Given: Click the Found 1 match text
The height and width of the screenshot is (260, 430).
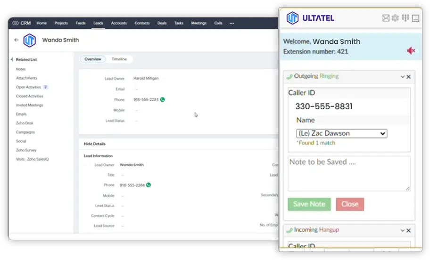Looking at the screenshot, I should pyautogui.click(x=316, y=143).
